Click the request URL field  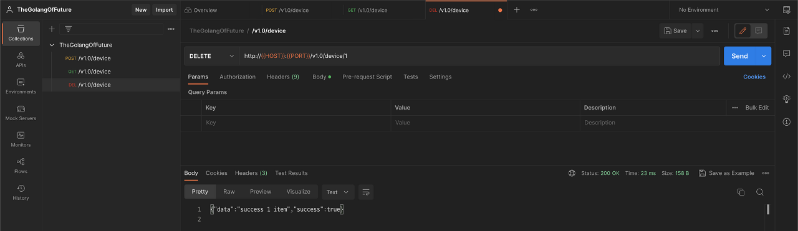point(479,56)
